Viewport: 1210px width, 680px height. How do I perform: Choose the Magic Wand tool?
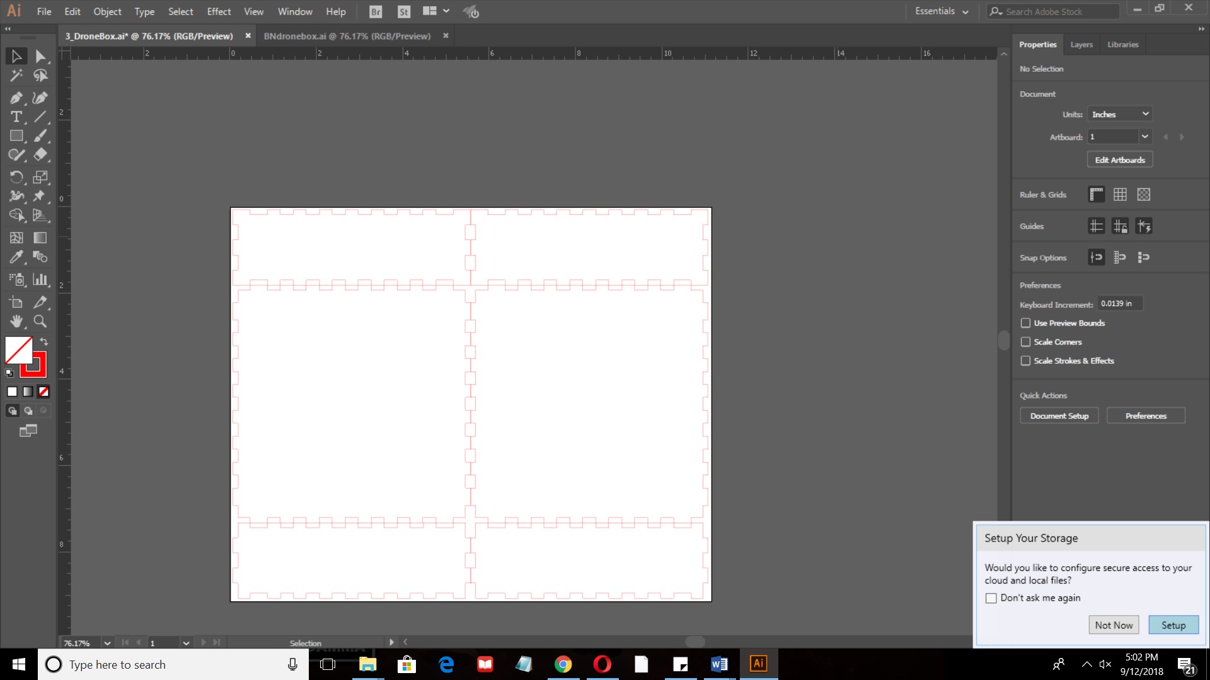[x=16, y=76]
